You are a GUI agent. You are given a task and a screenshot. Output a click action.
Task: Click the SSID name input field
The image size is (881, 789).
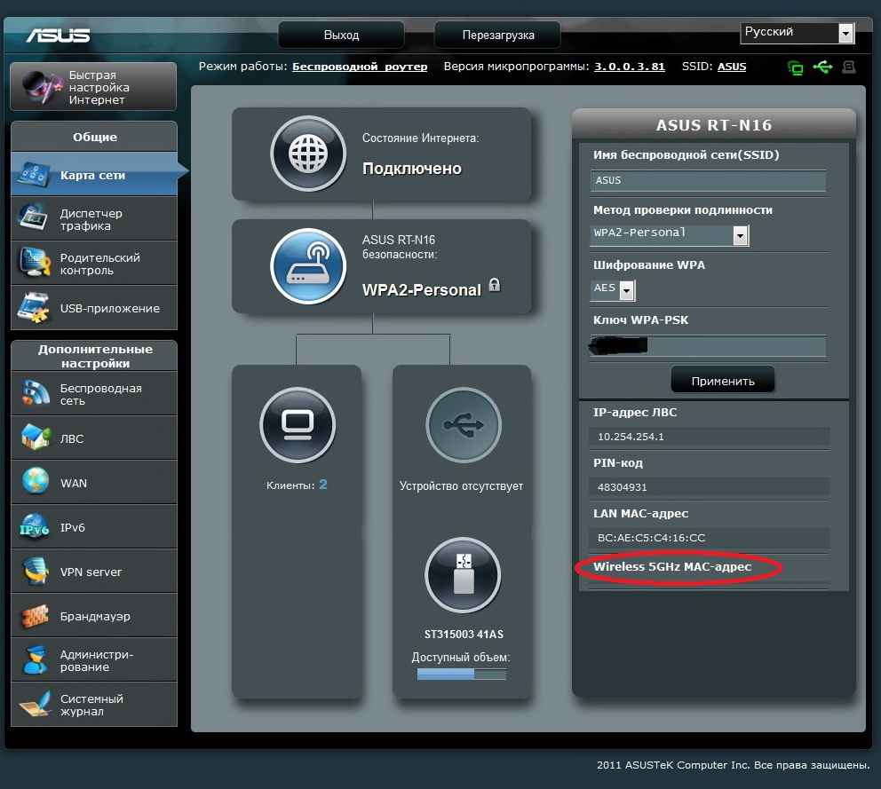(708, 181)
